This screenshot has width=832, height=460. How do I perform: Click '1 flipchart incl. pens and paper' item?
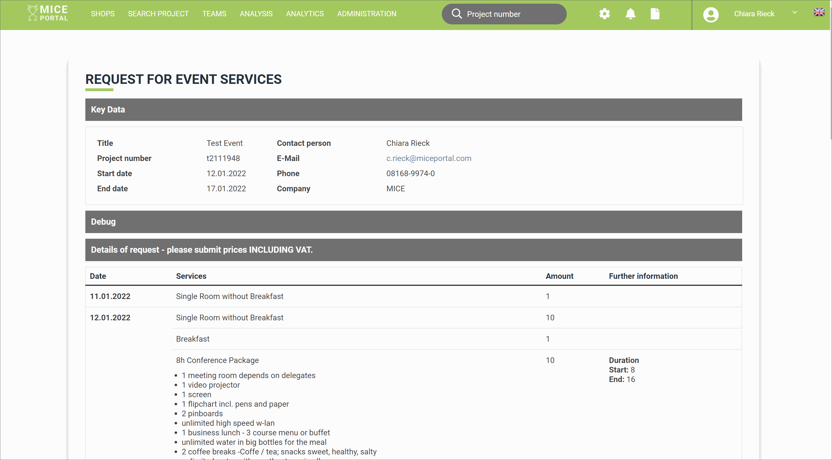tap(235, 404)
